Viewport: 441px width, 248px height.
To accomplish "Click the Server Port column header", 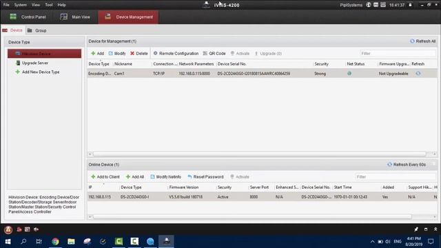I will [x=259, y=187].
